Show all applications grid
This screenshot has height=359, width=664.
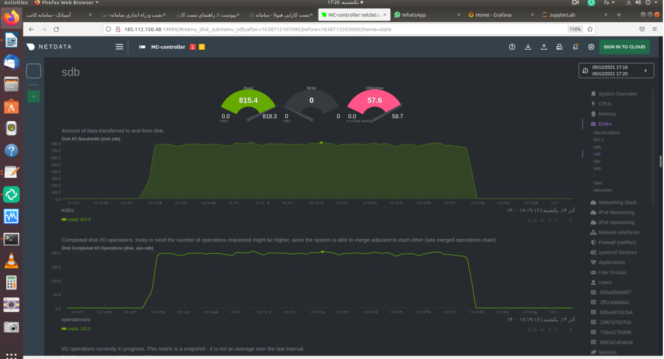coord(11,355)
